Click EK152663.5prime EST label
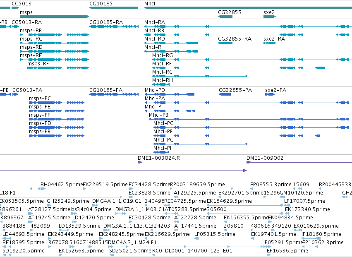 (x=81, y=251)
